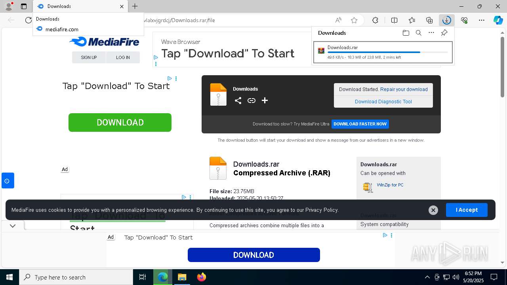Click mediafire.com in tab preview
507x285 pixels.
62,29
